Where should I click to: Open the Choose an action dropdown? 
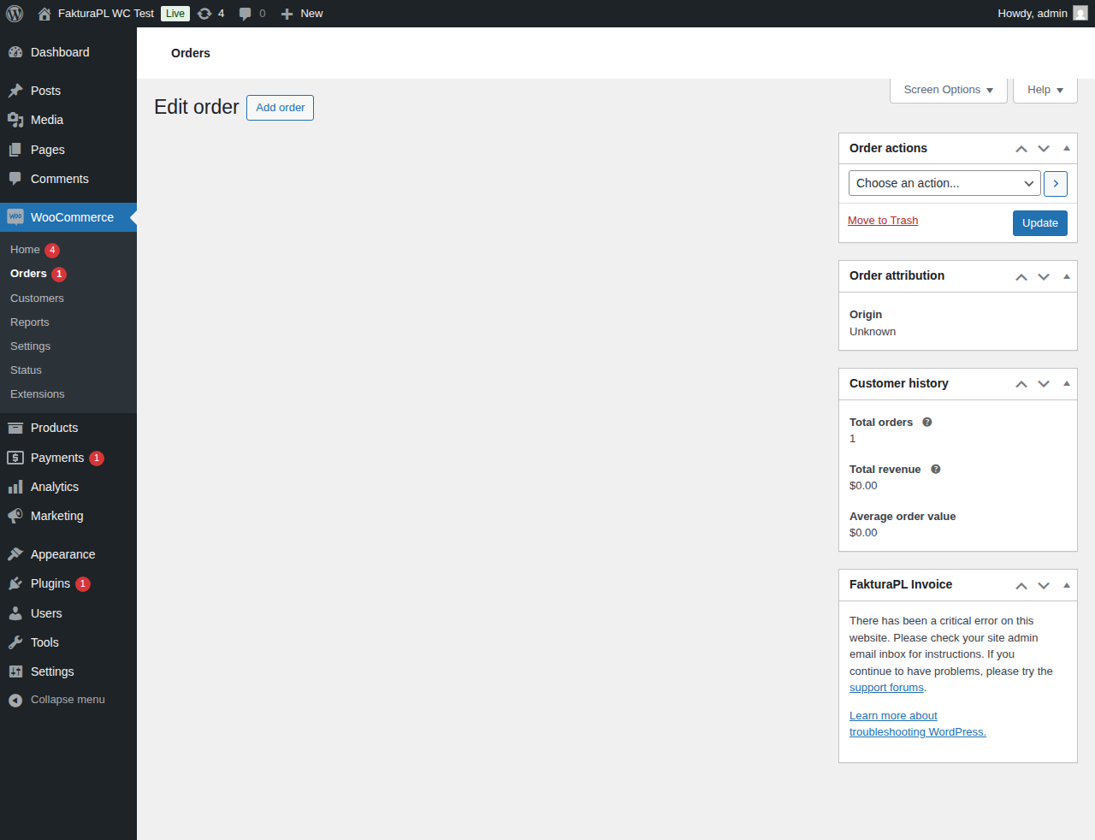pos(944,184)
